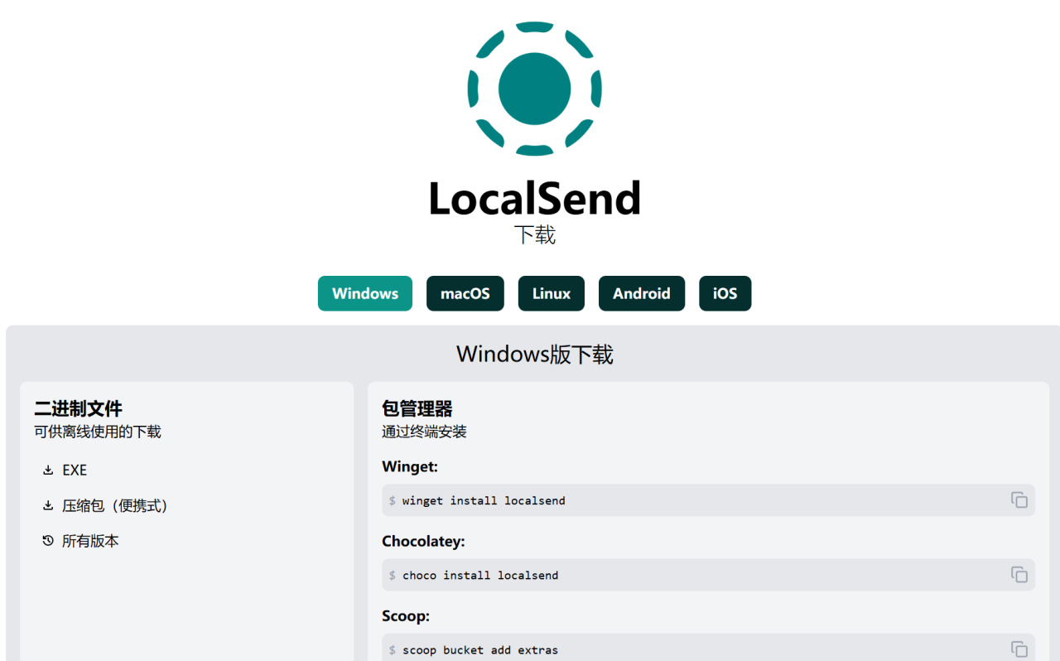Open the Linux downloads tab
The height and width of the screenshot is (661, 1060).
[x=552, y=293]
